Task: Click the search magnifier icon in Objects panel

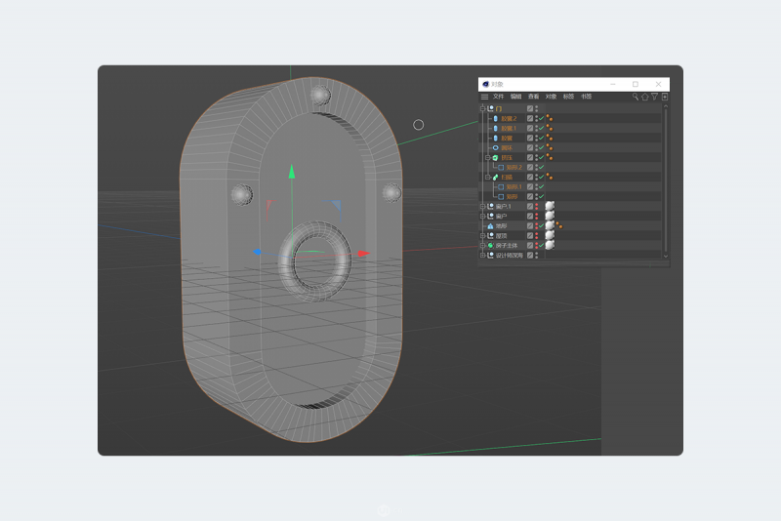Action: (x=636, y=97)
